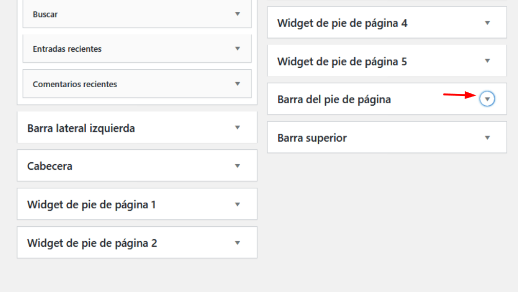The height and width of the screenshot is (292, 518).
Task: Click the Cabecera heading text
Action: click(x=50, y=166)
